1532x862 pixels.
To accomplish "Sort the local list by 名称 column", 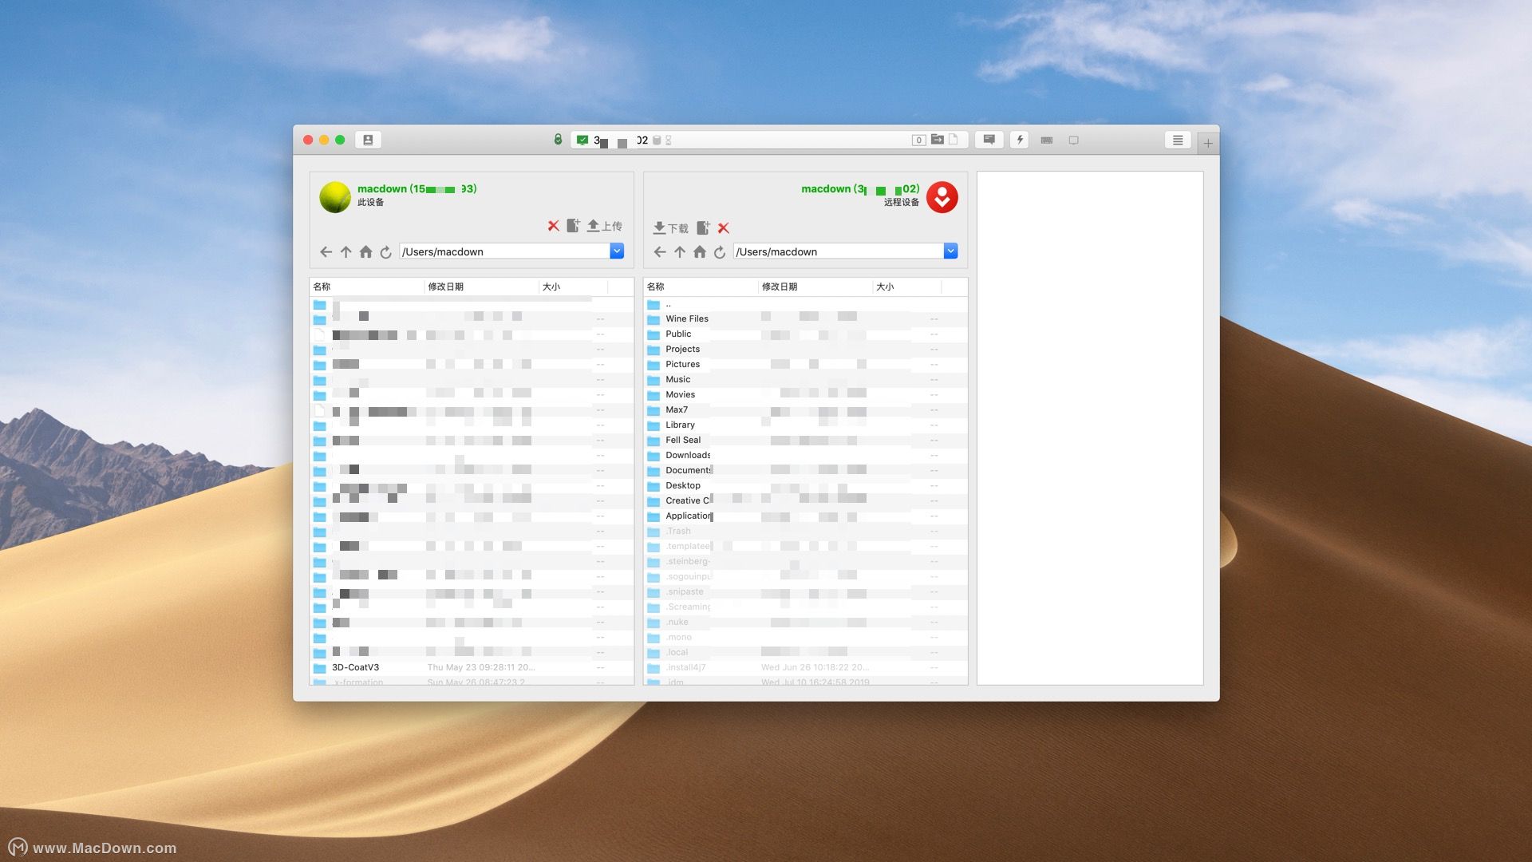I will [x=367, y=287].
